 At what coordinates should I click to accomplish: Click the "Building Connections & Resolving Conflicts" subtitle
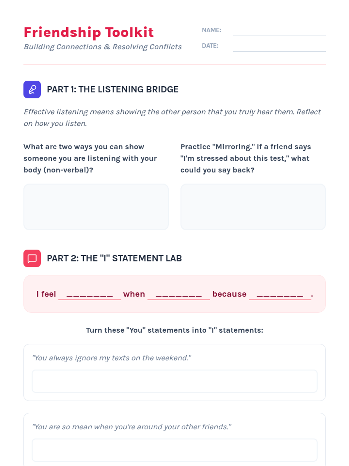pyautogui.click(x=103, y=47)
